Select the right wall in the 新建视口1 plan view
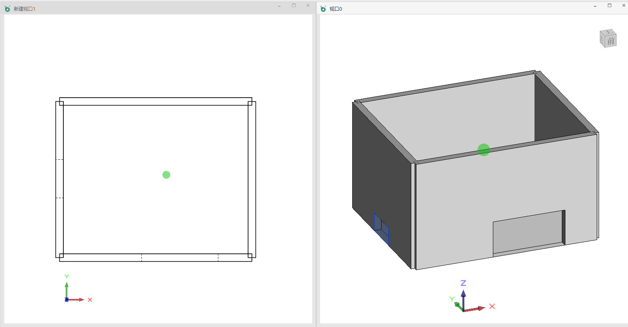The height and width of the screenshot is (327, 628). 252,180
